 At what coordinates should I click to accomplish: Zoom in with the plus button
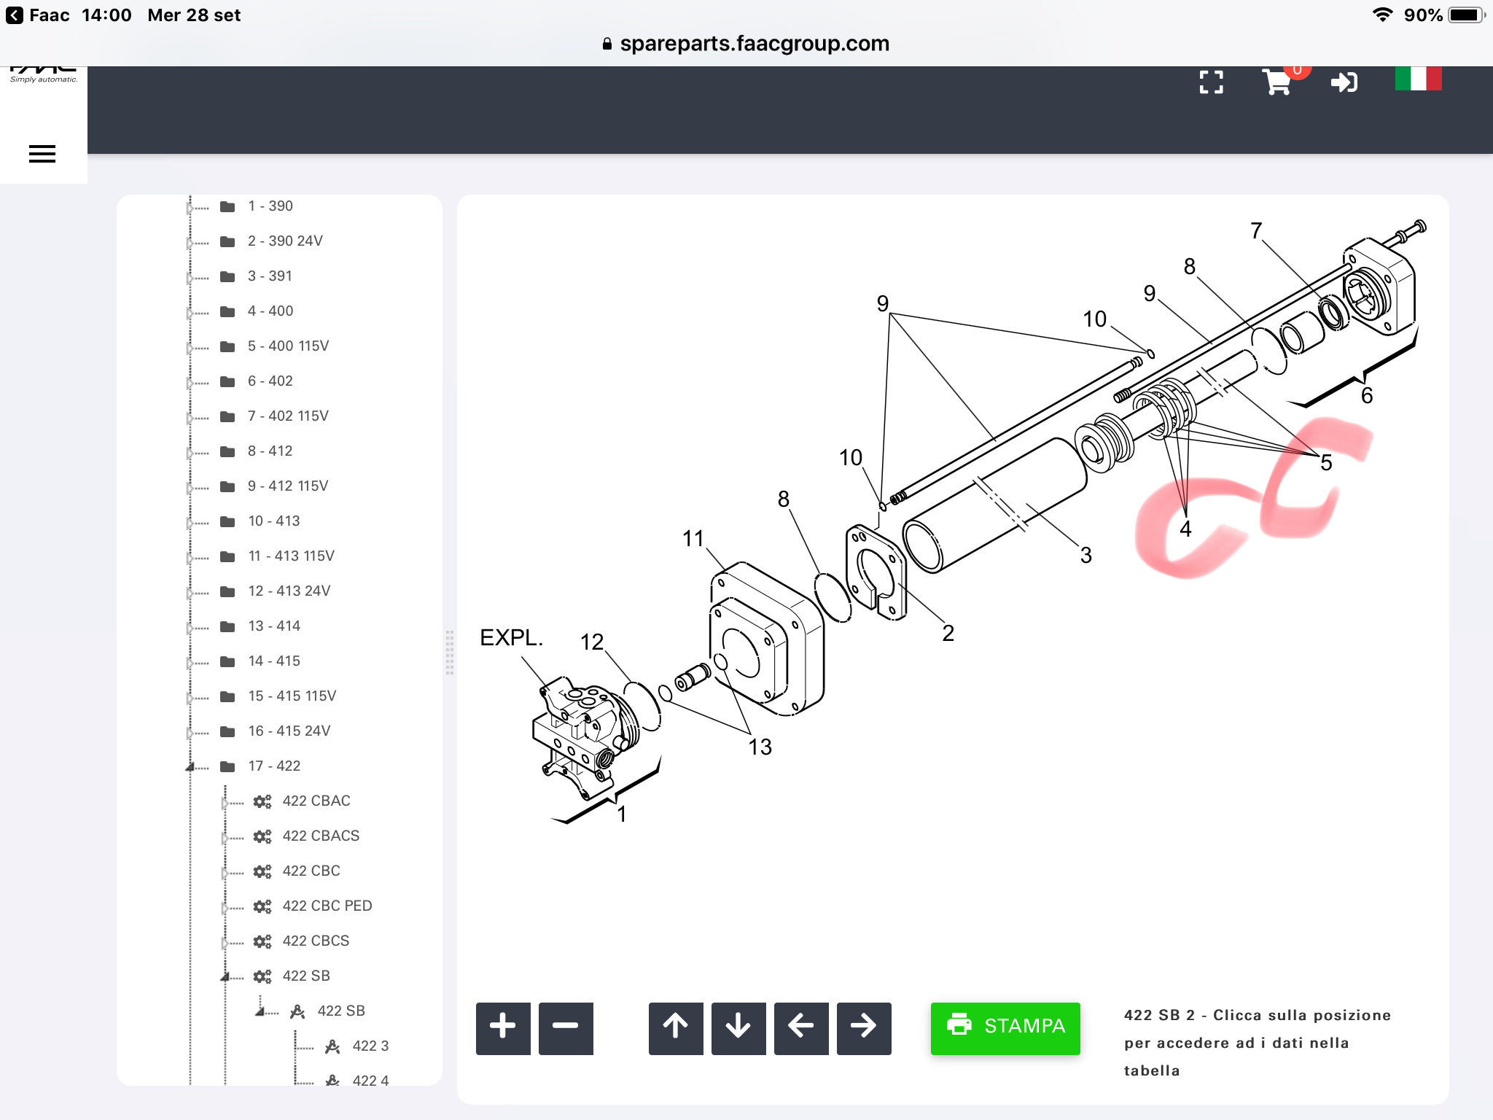pyautogui.click(x=503, y=1027)
